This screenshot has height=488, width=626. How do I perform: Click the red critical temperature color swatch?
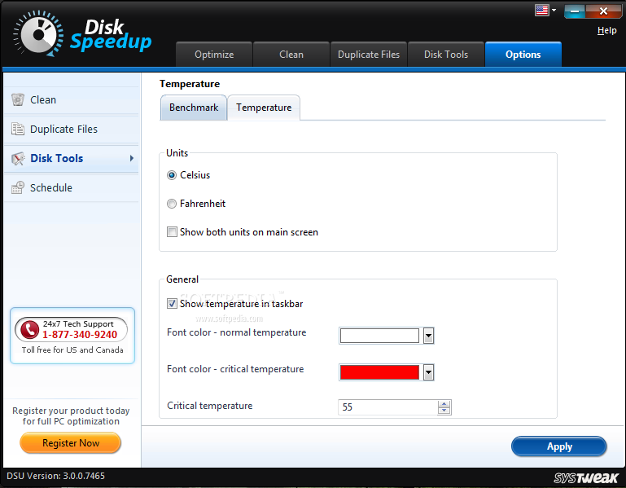[x=379, y=372]
